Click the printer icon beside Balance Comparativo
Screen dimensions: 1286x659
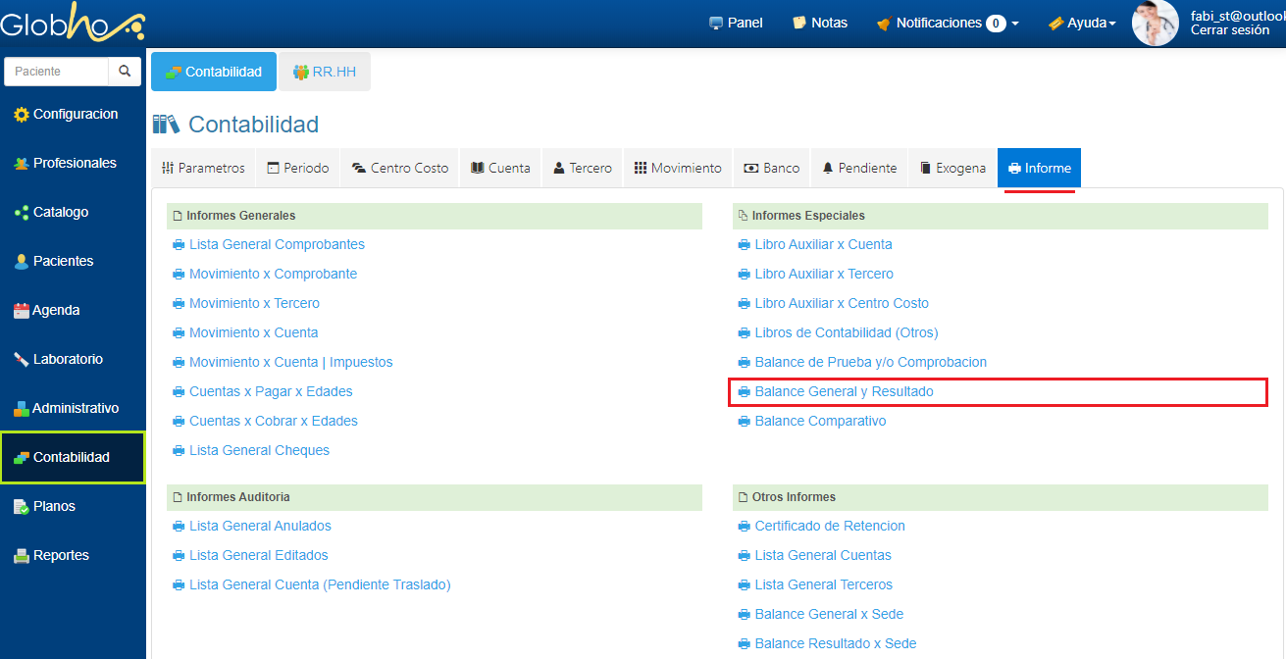pyautogui.click(x=744, y=422)
